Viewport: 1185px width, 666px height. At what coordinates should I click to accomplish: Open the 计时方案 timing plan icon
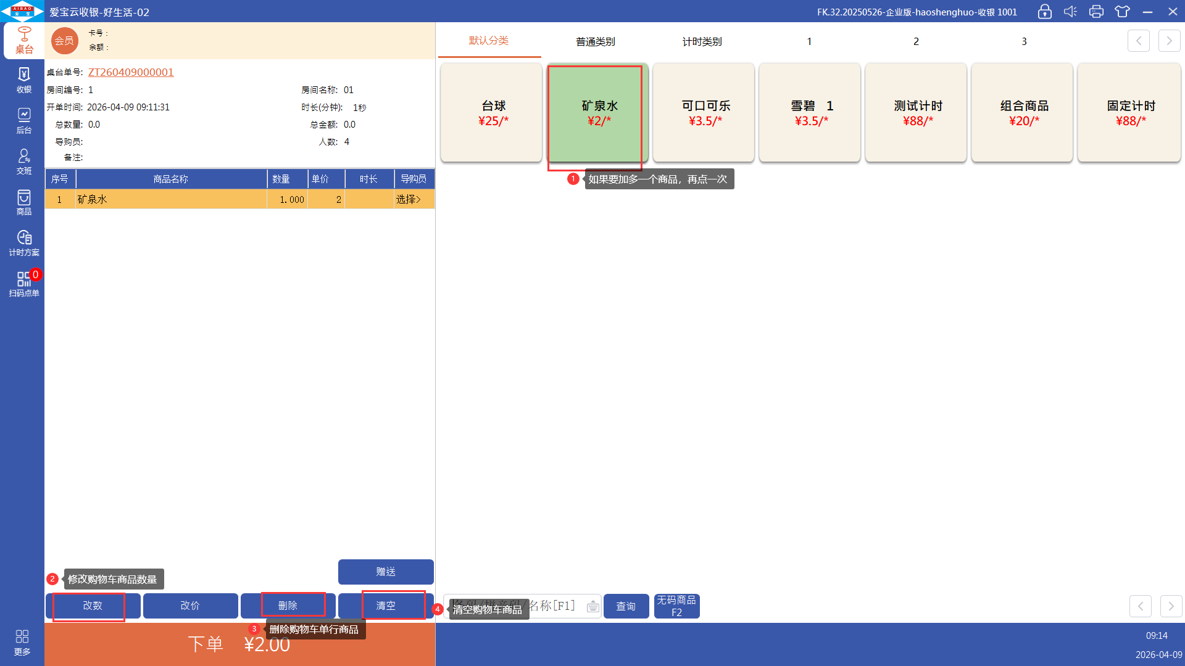(23, 243)
